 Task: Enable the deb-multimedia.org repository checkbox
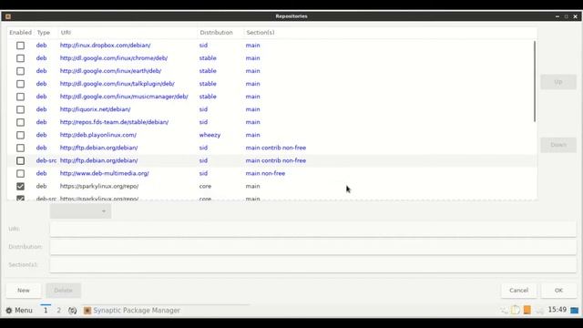tap(20, 174)
